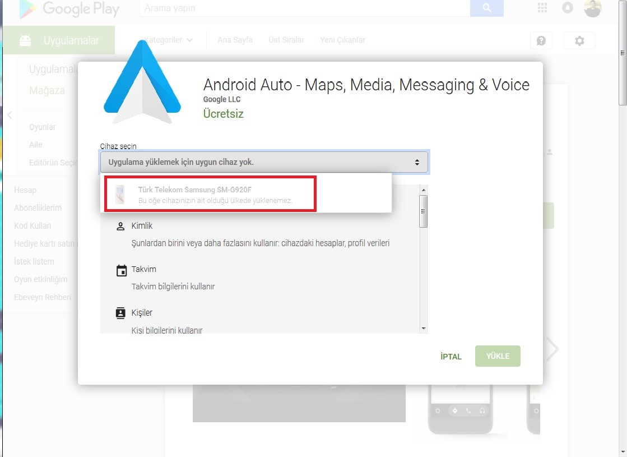Open Aile in the sidebar
The width and height of the screenshot is (627, 457).
click(x=36, y=145)
